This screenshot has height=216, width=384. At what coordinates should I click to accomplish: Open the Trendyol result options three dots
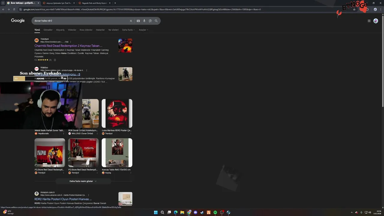(x=71, y=42)
